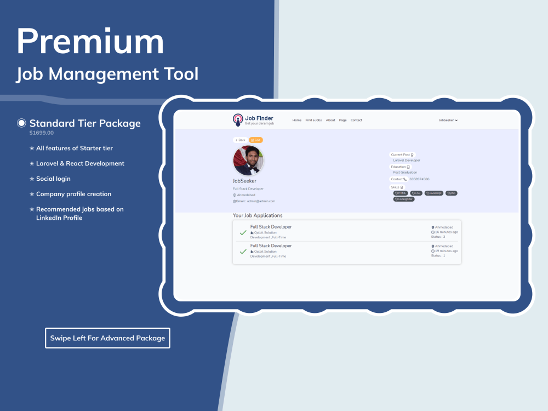Viewport: 548px width, 411px height.
Task: Click the Back button
Action: 240,140
